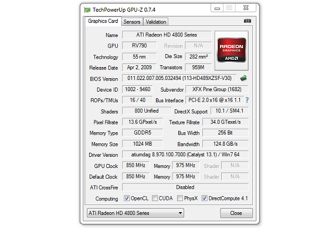This screenshot has height=235, width=322.
Task: Click the camera screenshot icon
Action: coord(248,21)
